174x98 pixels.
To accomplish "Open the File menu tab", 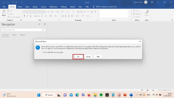I will pos(4,7).
